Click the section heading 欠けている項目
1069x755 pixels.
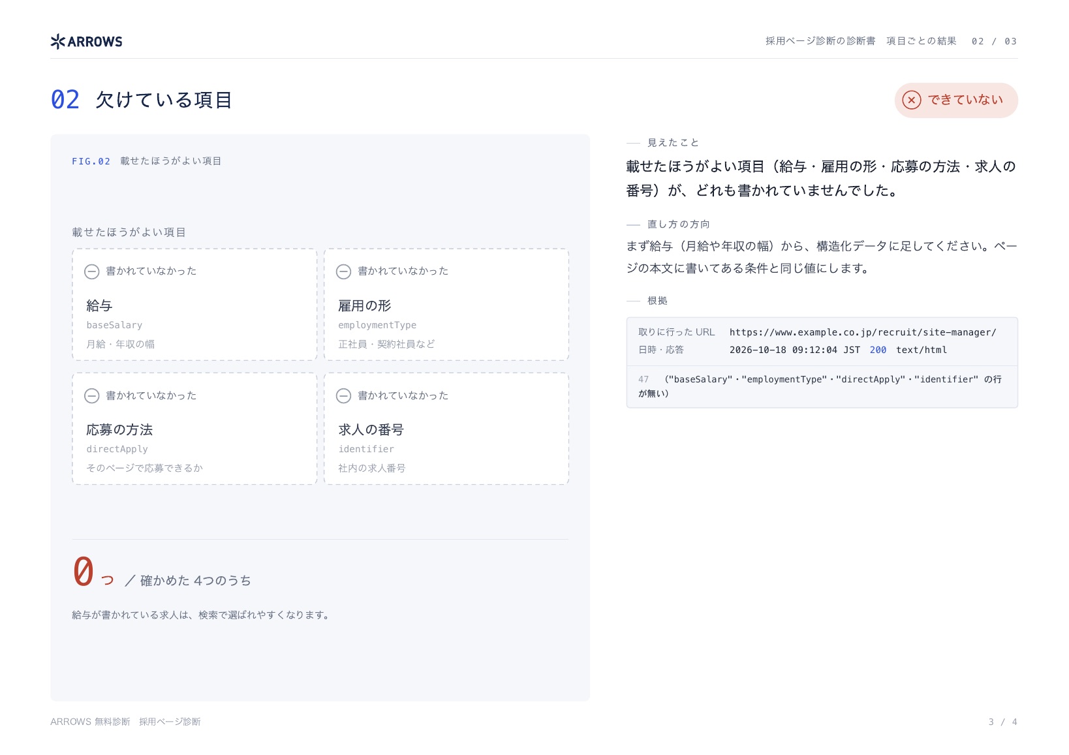tap(164, 100)
